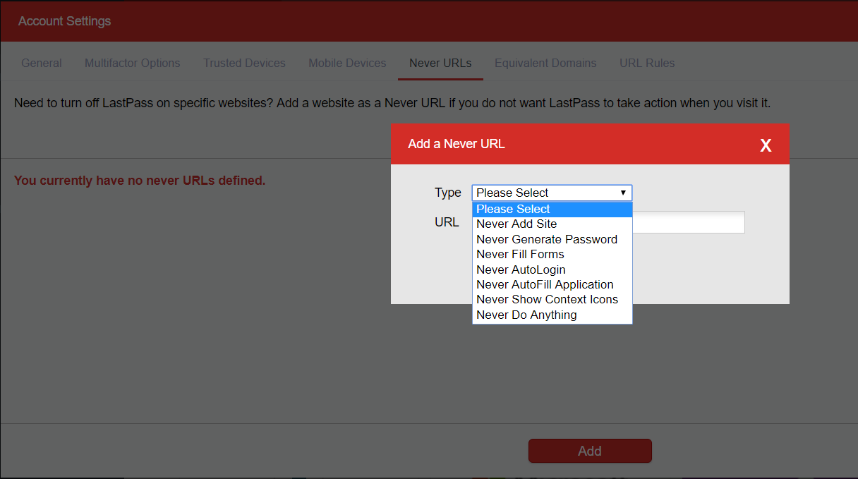Choose Never Do Anything option

coord(552,315)
